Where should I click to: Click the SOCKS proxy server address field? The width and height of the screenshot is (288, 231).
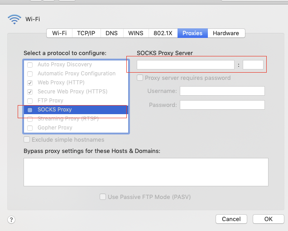[x=186, y=65]
